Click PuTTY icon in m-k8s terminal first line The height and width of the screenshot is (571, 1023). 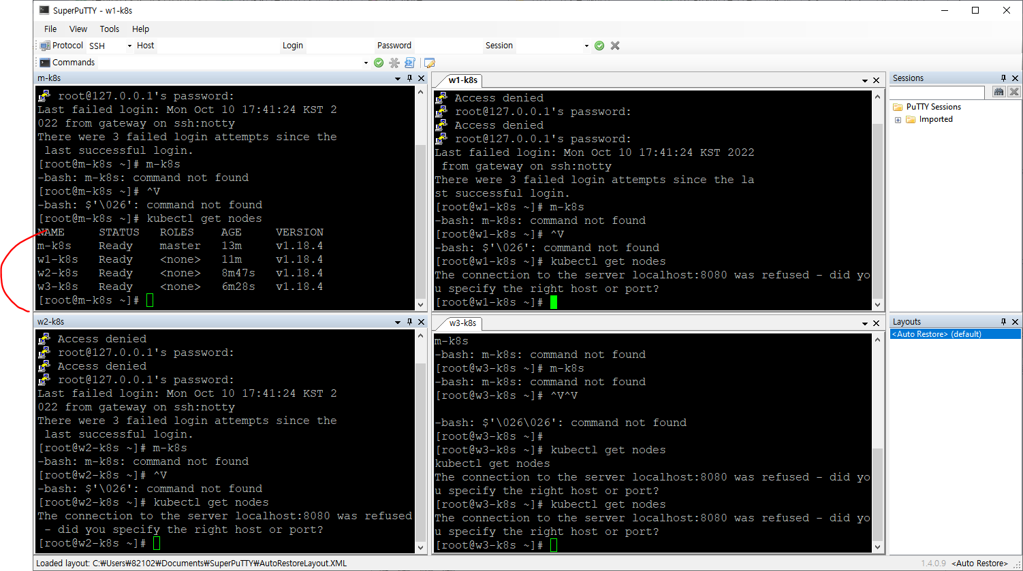pos(44,95)
